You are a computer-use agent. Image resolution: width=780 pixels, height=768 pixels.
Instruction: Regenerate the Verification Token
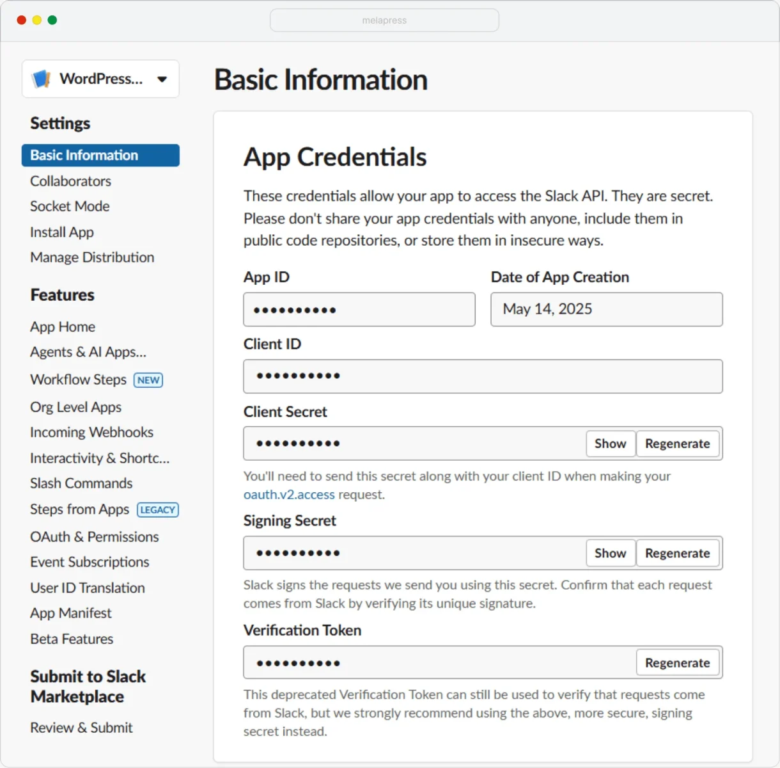point(678,662)
